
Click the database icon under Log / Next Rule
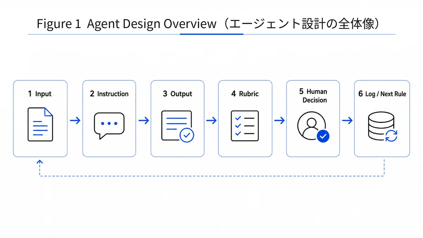pyautogui.click(x=382, y=127)
